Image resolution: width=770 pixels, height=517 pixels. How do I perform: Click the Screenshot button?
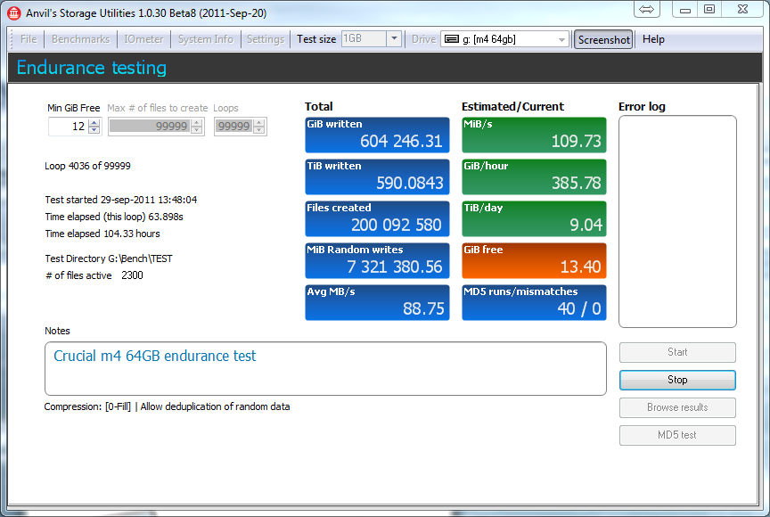click(603, 40)
